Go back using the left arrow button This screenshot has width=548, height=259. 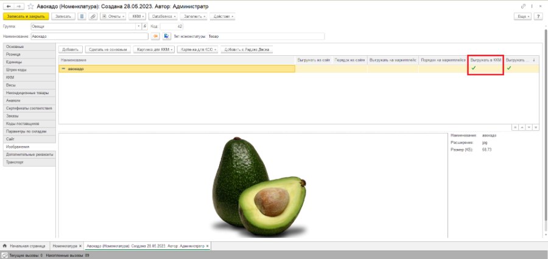[x=9, y=6]
